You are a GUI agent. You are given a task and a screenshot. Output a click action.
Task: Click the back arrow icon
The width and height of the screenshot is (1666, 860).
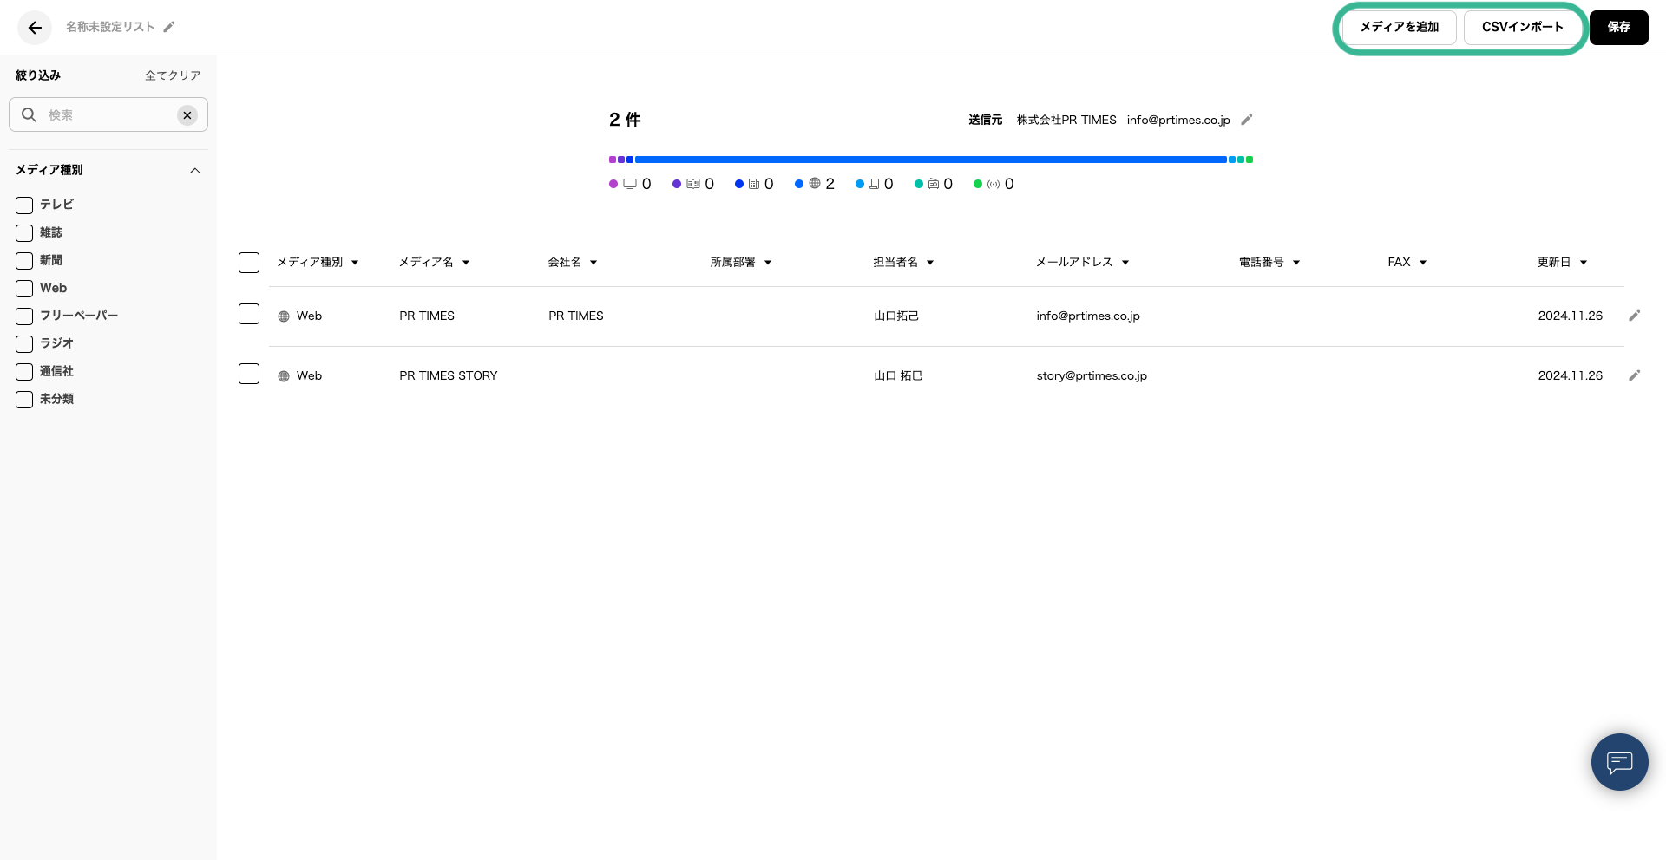35,28
